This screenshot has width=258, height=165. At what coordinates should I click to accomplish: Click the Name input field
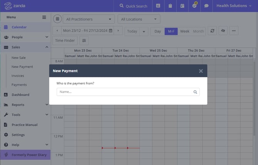[124, 92]
